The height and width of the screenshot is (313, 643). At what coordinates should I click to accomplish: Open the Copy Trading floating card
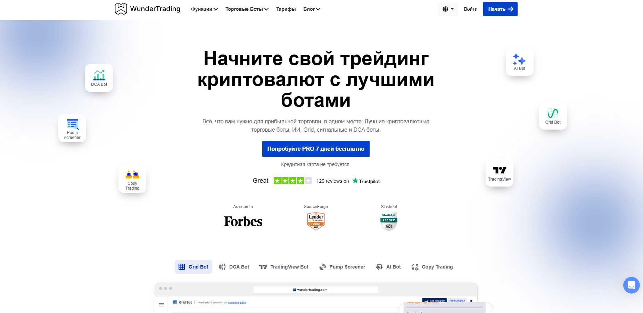[x=132, y=179]
